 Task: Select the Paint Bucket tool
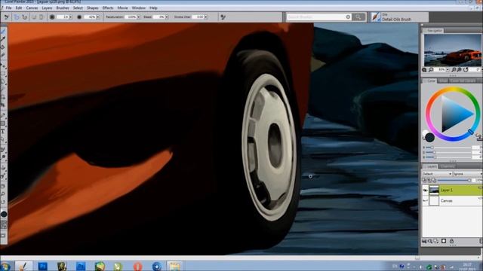tap(3, 47)
